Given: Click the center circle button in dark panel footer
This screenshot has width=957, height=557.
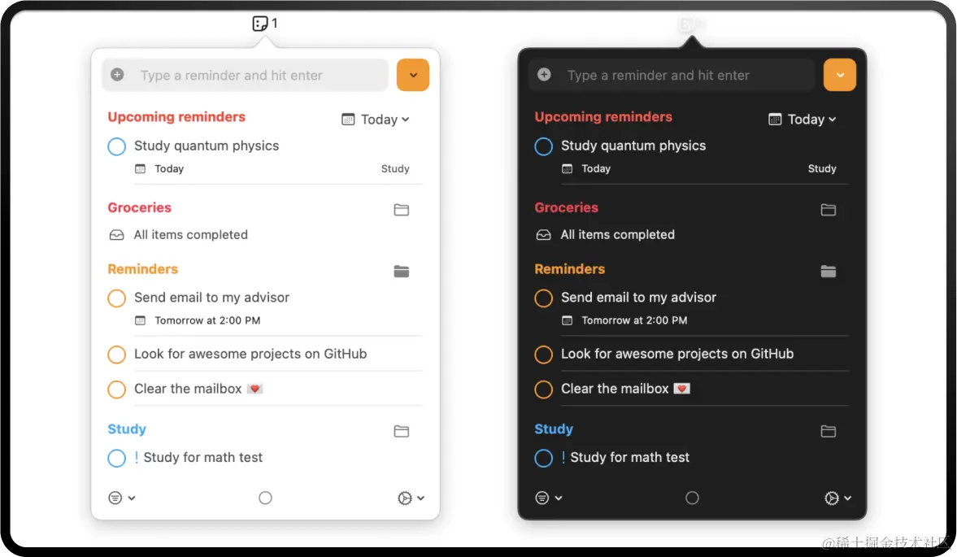Looking at the screenshot, I should pos(692,498).
